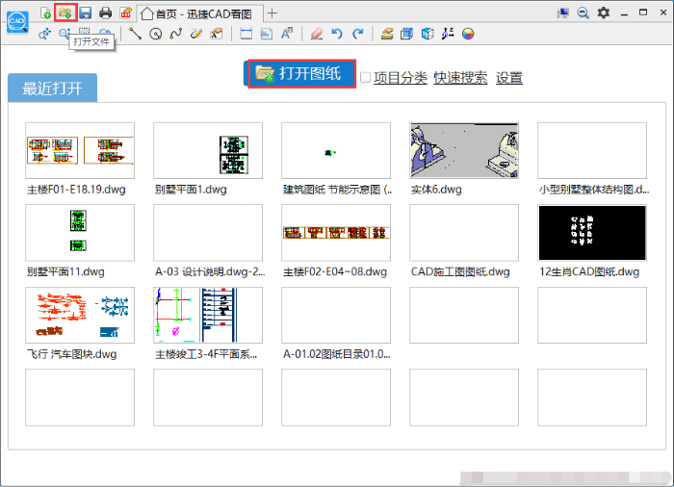Open the 实体6.dwg 3D thumbnail
This screenshot has width=674, height=487.
coord(464,150)
